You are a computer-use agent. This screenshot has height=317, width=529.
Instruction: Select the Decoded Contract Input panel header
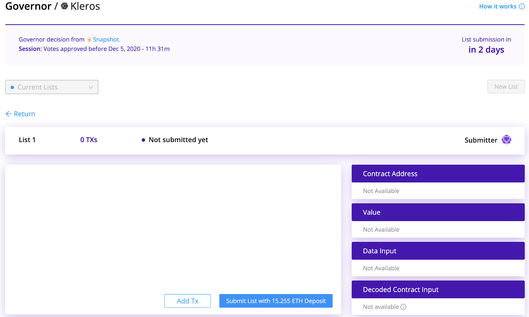click(438, 290)
